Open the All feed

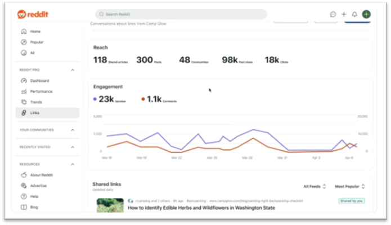pyautogui.click(x=47, y=53)
